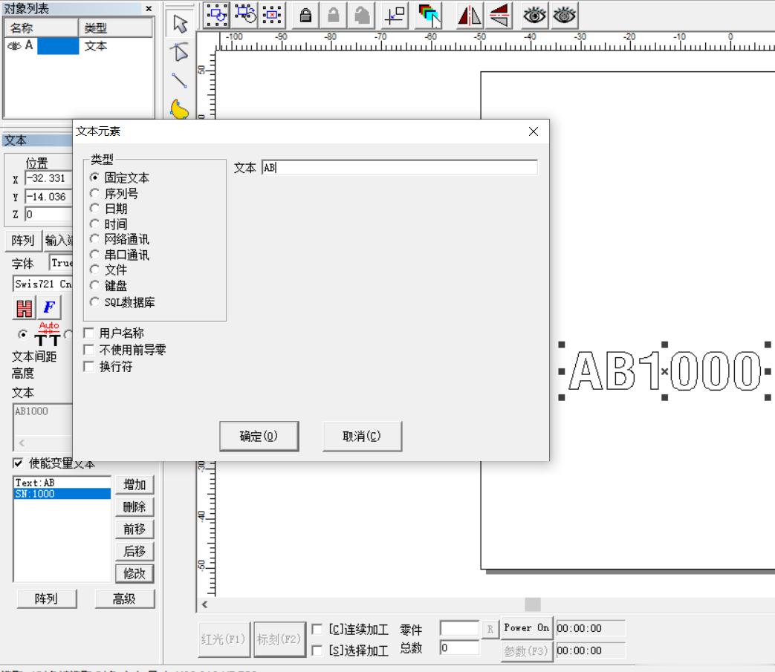The width and height of the screenshot is (775, 672).
Task: Click 修改 to edit the element
Action: pyautogui.click(x=134, y=573)
